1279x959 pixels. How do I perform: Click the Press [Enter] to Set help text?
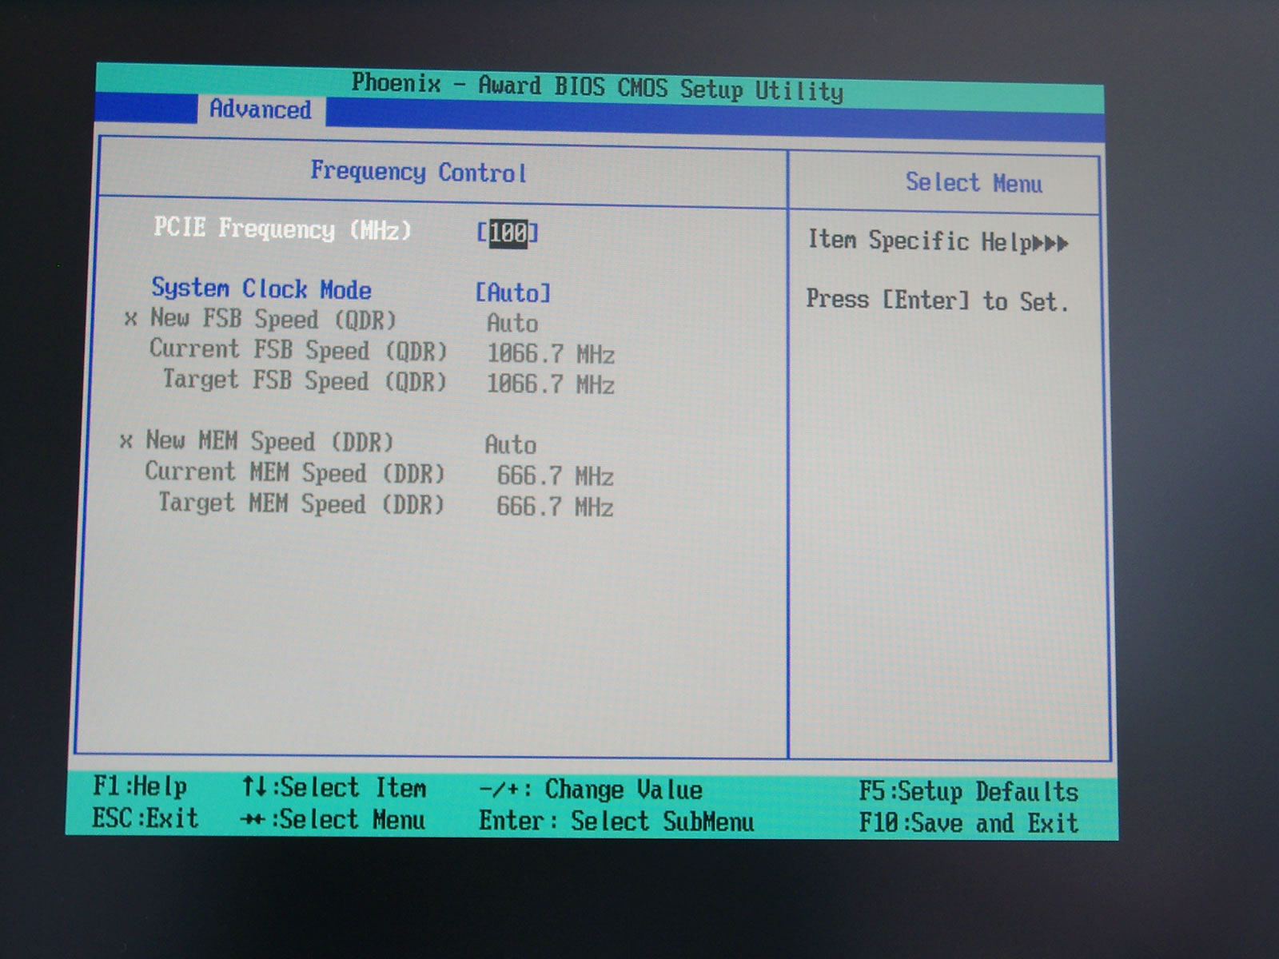click(x=937, y=300)
